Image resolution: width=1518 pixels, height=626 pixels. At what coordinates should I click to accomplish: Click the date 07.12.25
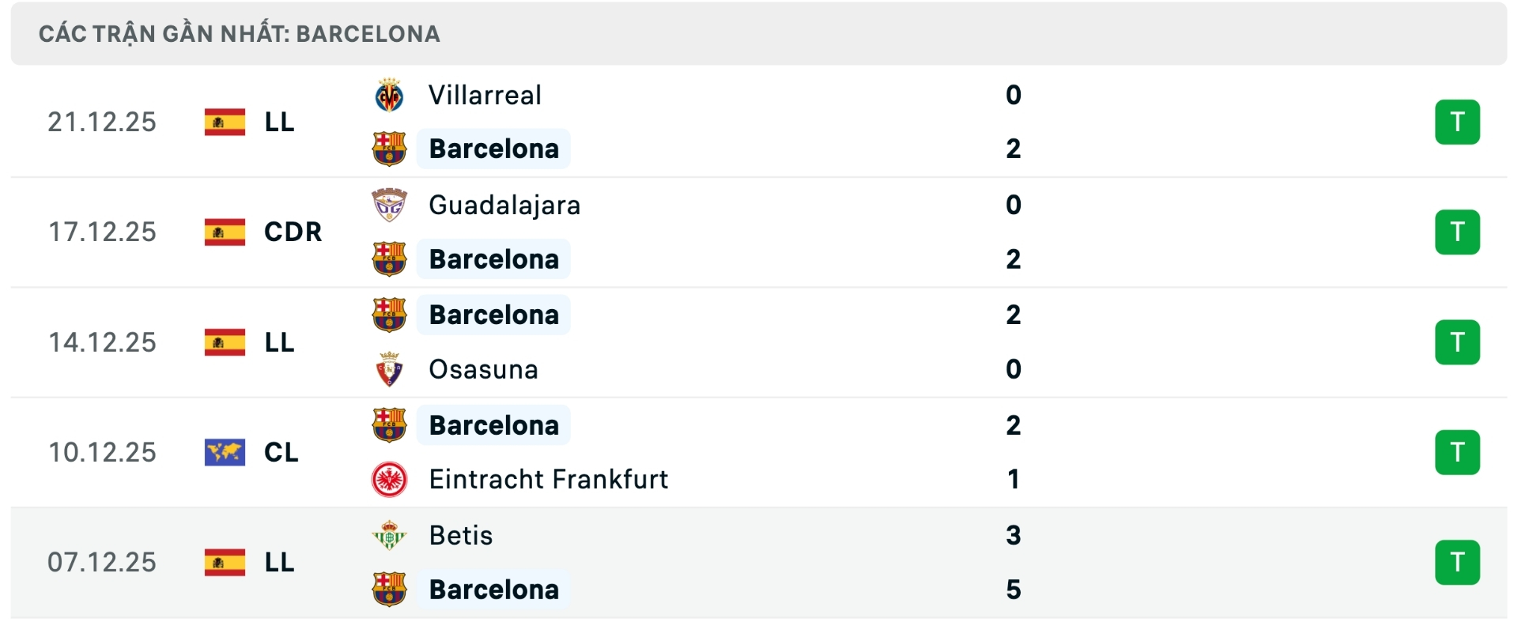point(101,562)
